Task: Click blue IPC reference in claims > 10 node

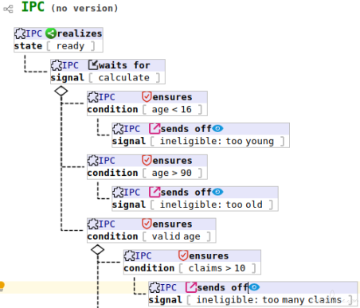Action: click(x=143, y=255)
